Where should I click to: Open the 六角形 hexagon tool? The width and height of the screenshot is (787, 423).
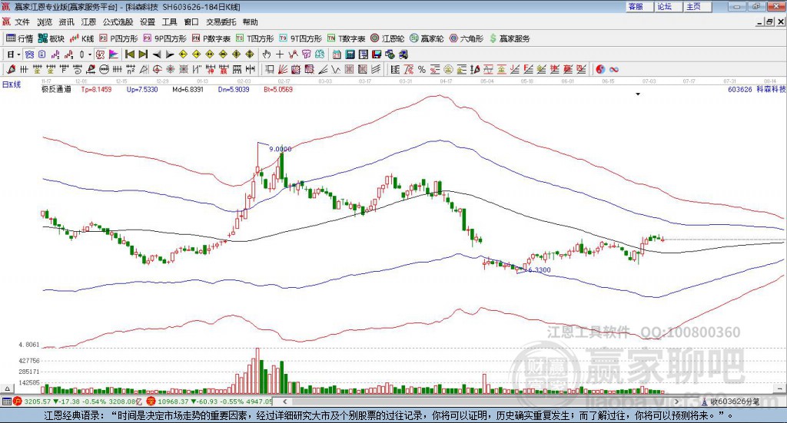coord(467,38)
